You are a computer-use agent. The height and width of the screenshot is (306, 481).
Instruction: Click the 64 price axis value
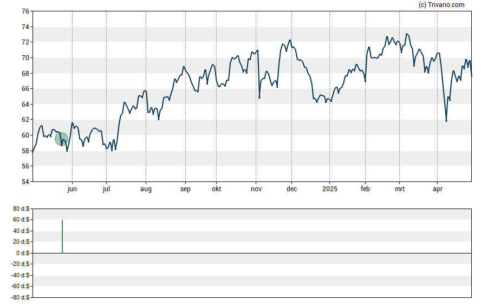pyautogui.click(x=25, y=104)
